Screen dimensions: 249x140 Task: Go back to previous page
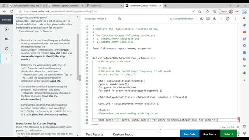tap(4, 11)
